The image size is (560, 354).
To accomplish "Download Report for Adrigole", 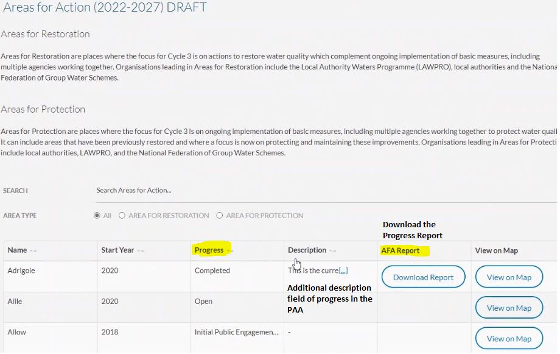I will click(423, 277).
